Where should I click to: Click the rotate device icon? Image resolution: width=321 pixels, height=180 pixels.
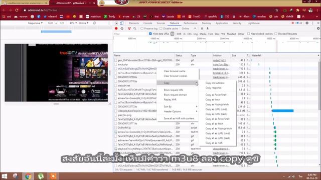[94, 23]
